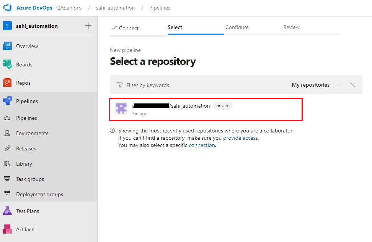Screen dimensions: 372x242
Task: Click the Filter by keywords input field
Action: click(x=199, y=85)
